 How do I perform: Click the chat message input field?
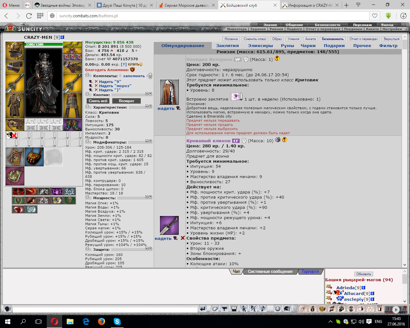click(x=105, y=309)
